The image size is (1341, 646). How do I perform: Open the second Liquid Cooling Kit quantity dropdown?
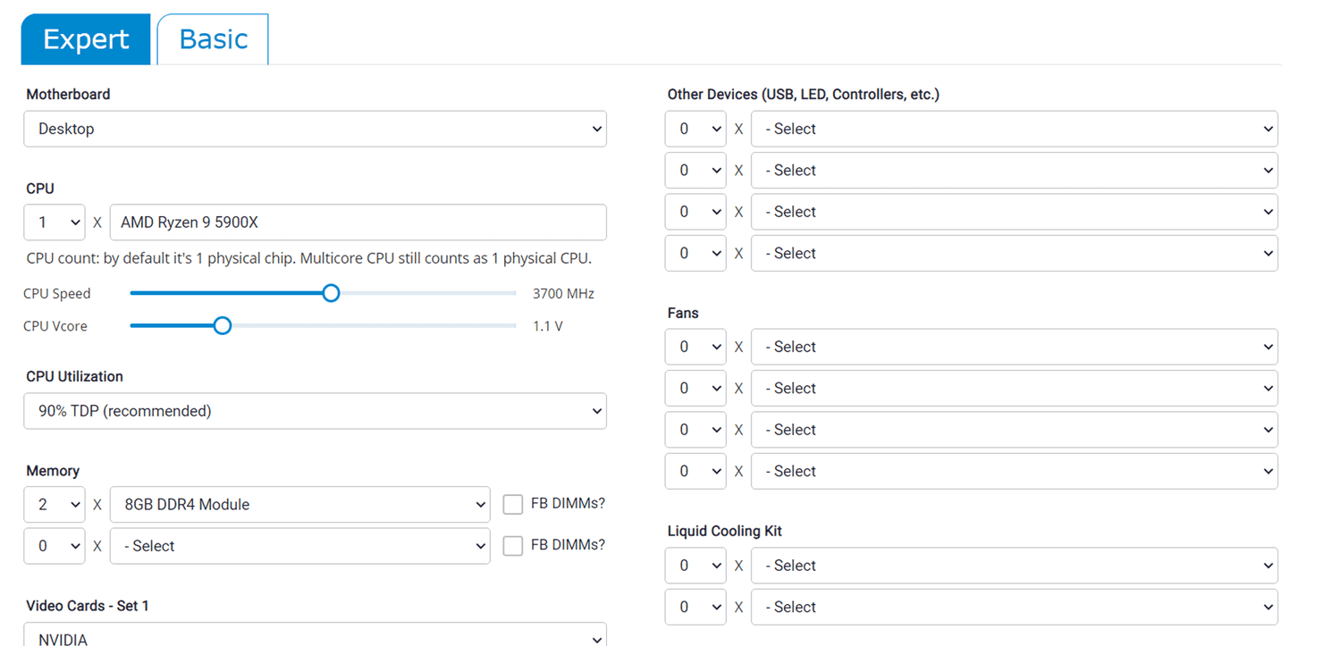[696, 607]
